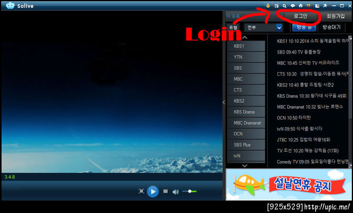Open the 설날연휴 공지 airplane banner
Screen dimensions: 353x213
pos(289,184)
